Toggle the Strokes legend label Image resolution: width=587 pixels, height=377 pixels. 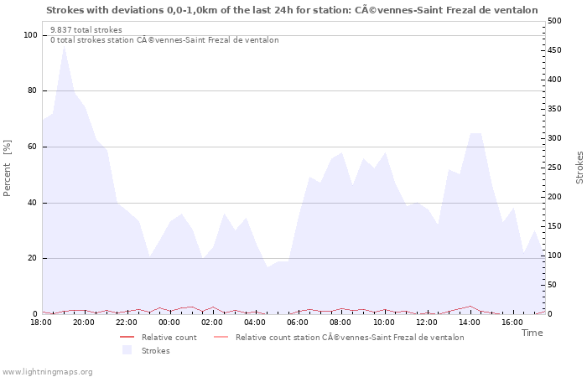click(x=155, y=350)
